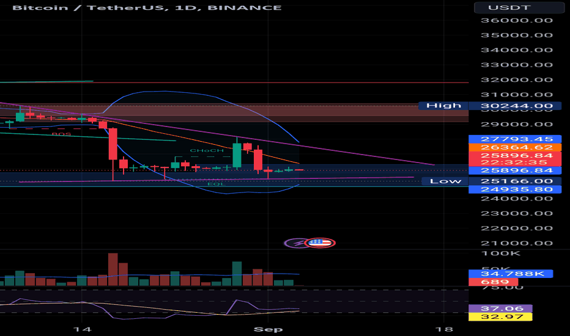Click the orange 26364.62 price label
Image resolution: width=570 pixels, height=336 pixels.
516,147
